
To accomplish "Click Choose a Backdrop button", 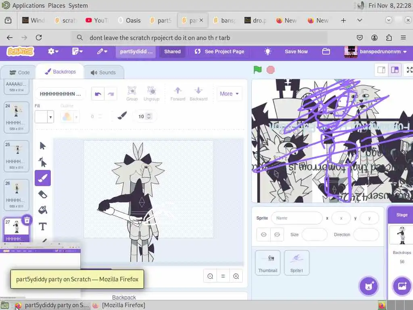I will [x=402, y=286].
